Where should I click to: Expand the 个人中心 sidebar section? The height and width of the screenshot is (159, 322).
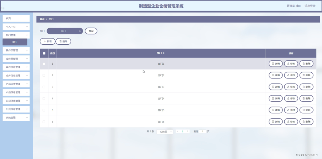(16, 27)
